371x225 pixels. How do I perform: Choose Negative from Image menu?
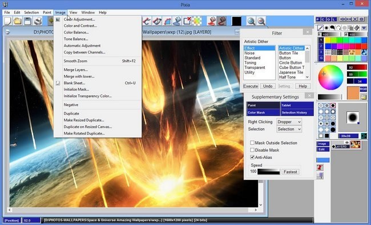click(x=98, y=105)
